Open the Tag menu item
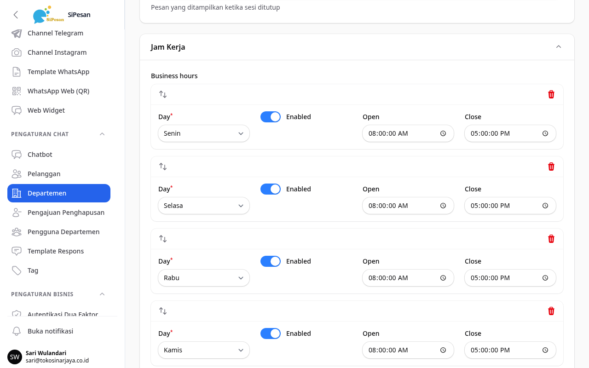589x368 pixels. (x=59, y=270)
